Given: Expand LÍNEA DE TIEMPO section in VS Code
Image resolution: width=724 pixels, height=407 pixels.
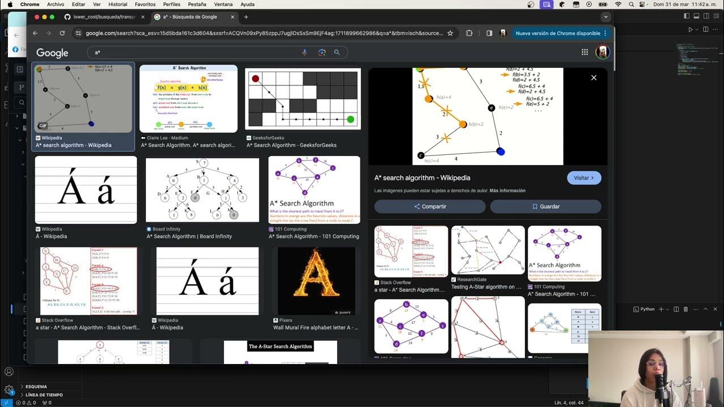Looking at the screenshot, I should point(44,395).
